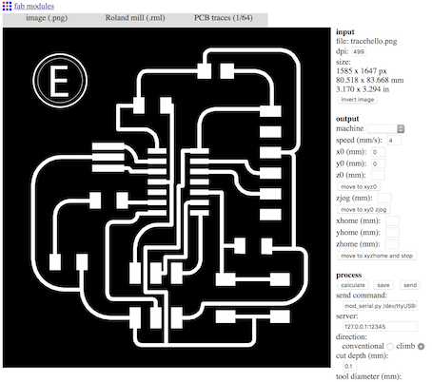432x382 pixels.
Task: Click the invert image button
Action: (x=357, y=100)
